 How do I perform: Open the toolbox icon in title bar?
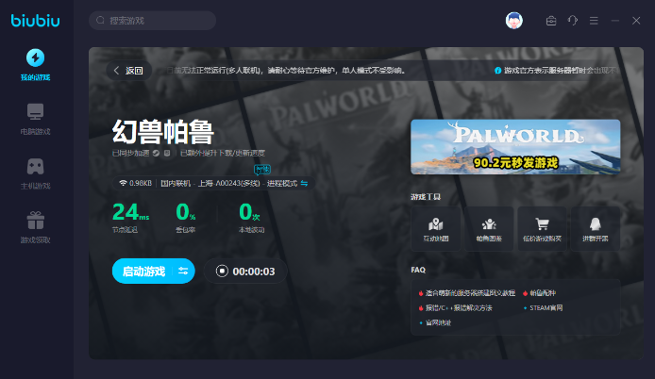[x=551, y=20]
